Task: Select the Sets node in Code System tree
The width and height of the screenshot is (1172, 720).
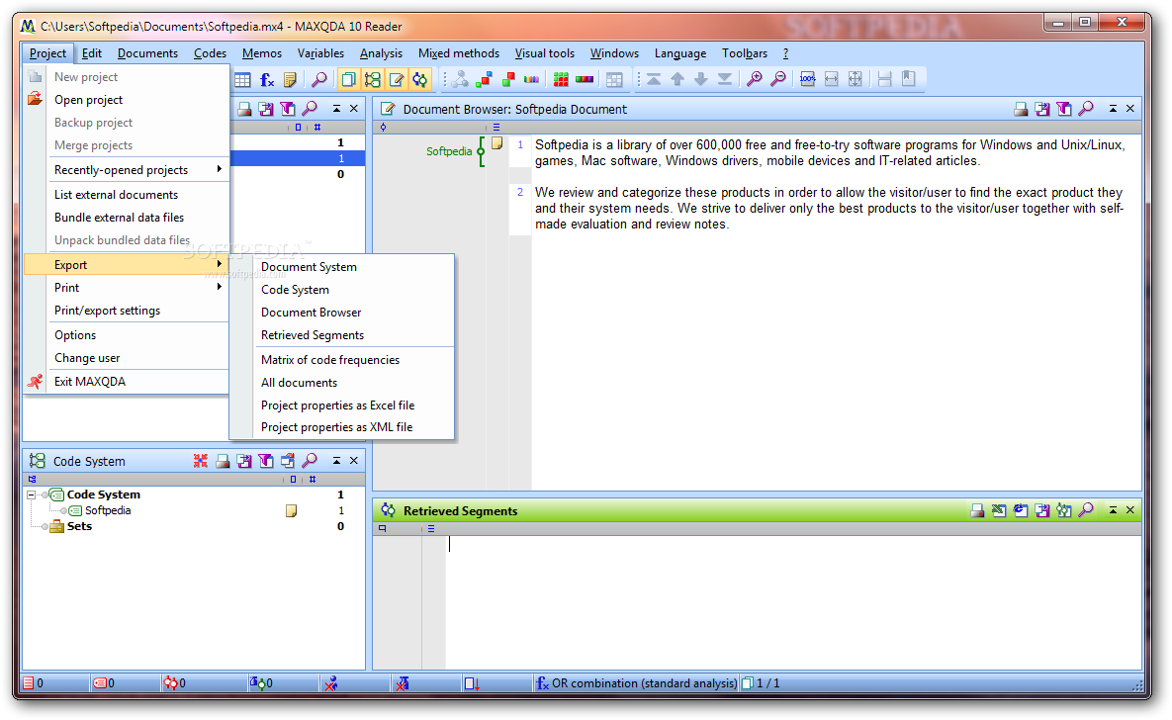Action: [79, 526]
